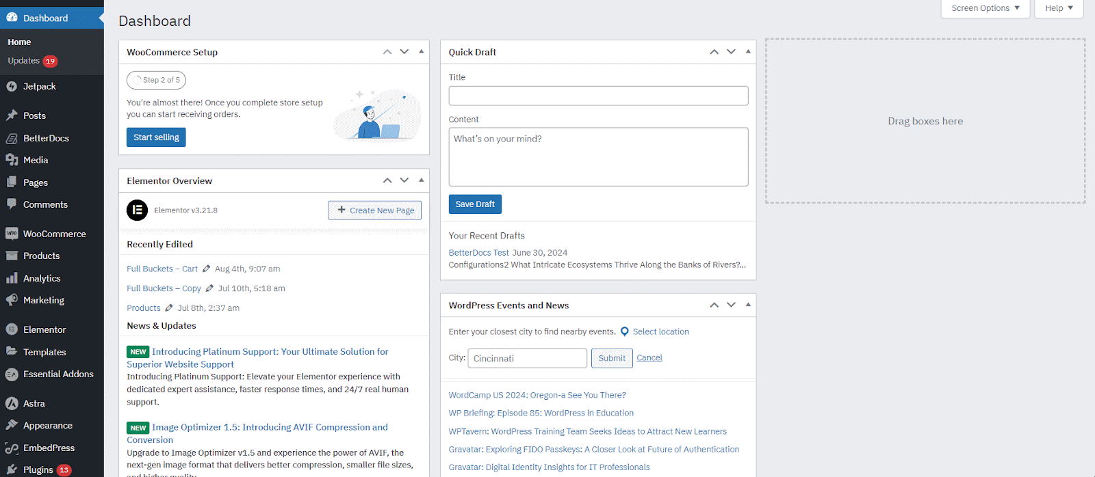This screenshot has width=1095, height=477.
Task: Click the WooCommerce sidebar icon
Action: (12, 234)
